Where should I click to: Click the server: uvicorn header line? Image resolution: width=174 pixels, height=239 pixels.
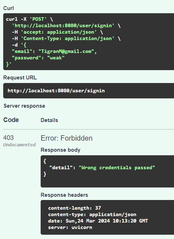pyautogui.click(x=70, y=228)
